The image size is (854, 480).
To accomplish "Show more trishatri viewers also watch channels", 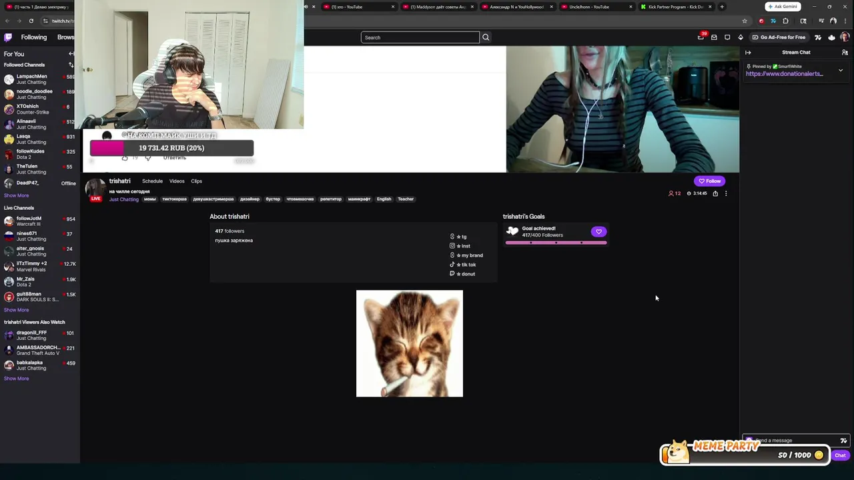I will 16,379.
